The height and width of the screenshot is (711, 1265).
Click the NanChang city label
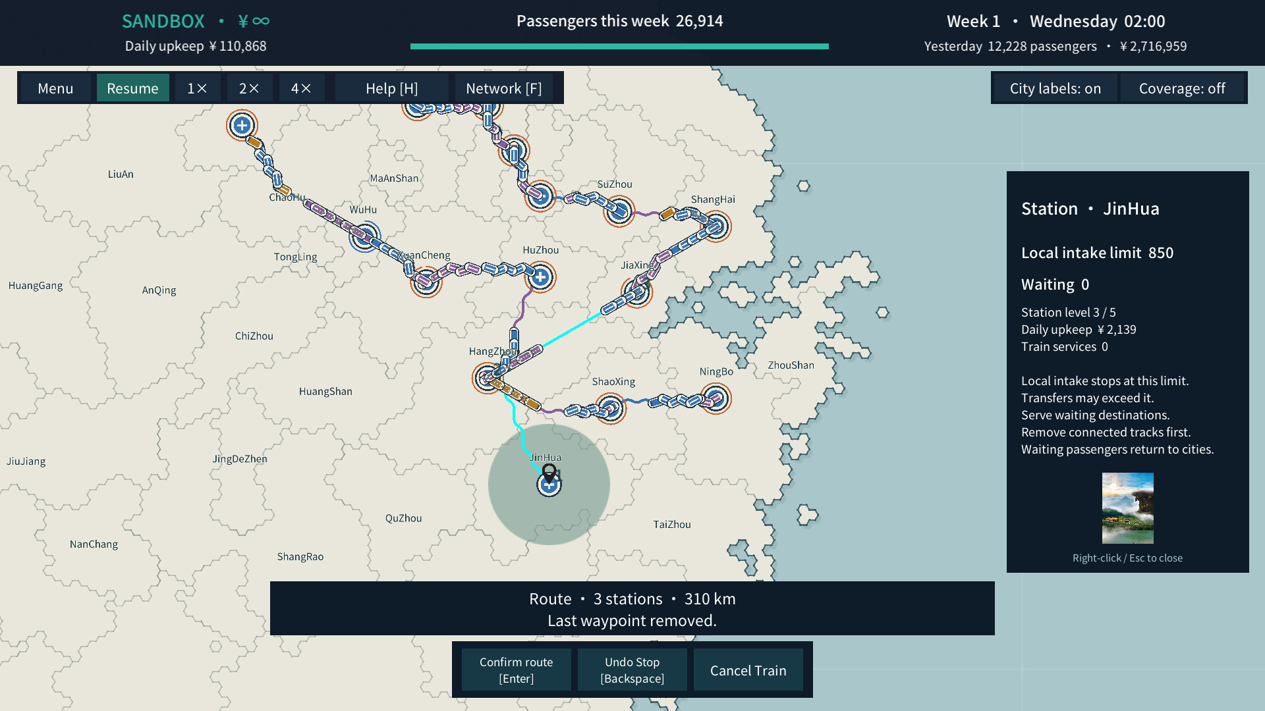(x=94, y=544)
